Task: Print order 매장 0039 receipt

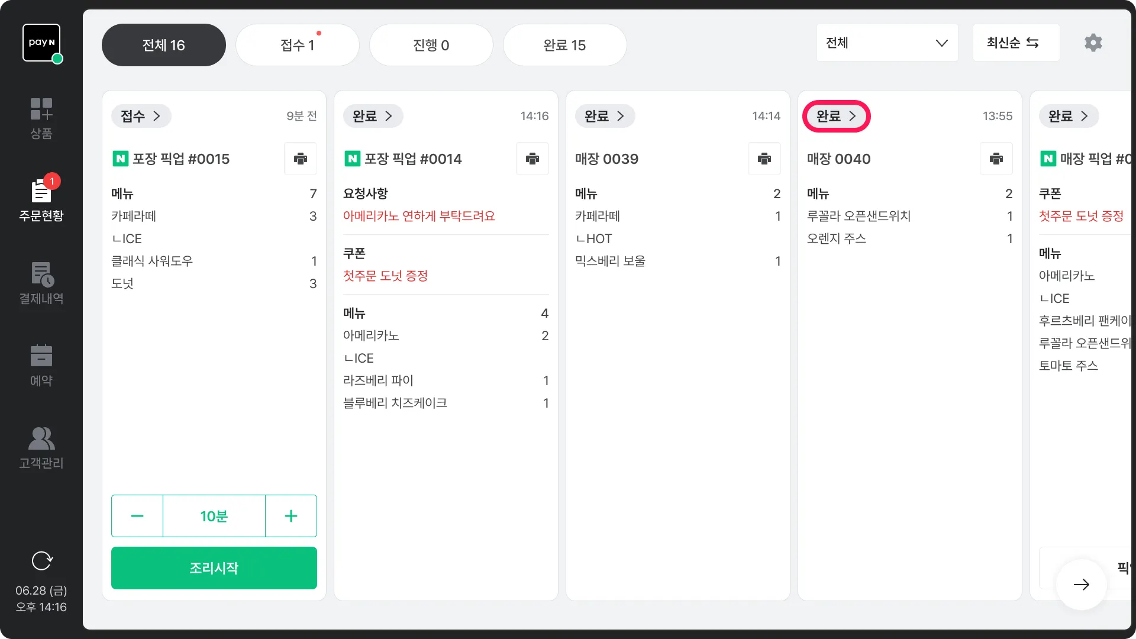Action: (x=764, y=159)
